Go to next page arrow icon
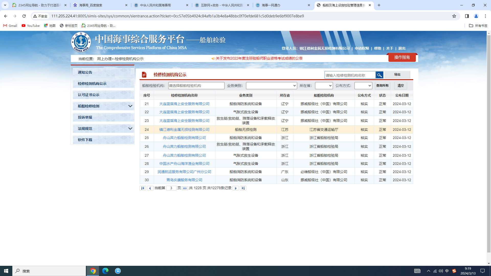Screen dimensions: 491x276 click(x=236, y=188)
